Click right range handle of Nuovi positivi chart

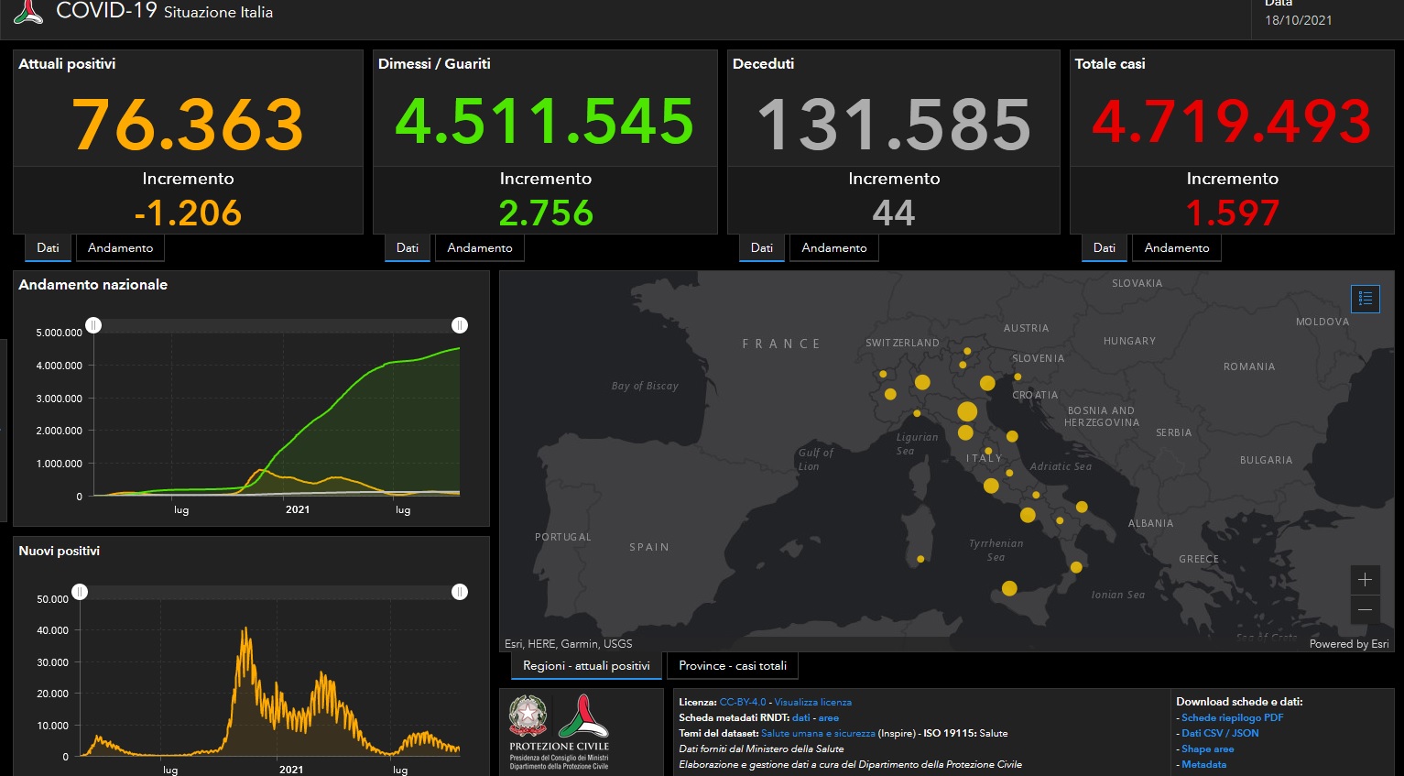(x=460, y=592)
